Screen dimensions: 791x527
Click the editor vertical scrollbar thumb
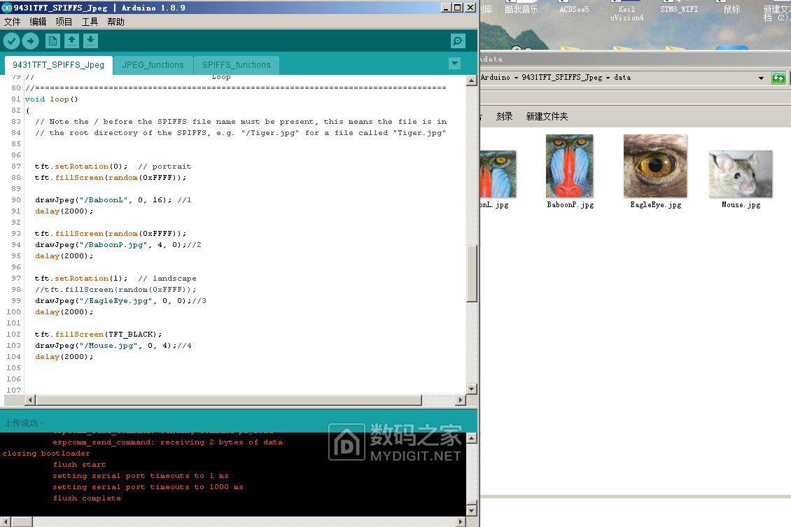(472, 274)
